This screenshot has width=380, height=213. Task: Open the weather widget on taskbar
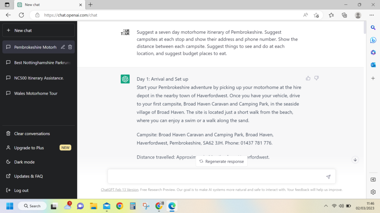(68, 206)
